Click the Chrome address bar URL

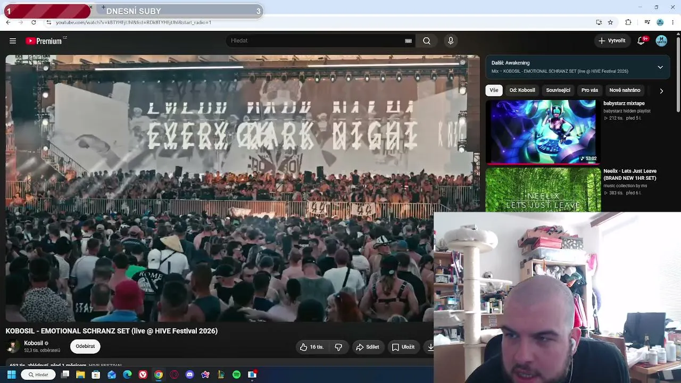[134, 22]
